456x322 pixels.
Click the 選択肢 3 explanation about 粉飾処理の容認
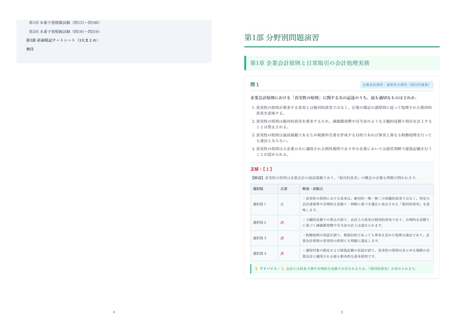(x=366, y=238)
